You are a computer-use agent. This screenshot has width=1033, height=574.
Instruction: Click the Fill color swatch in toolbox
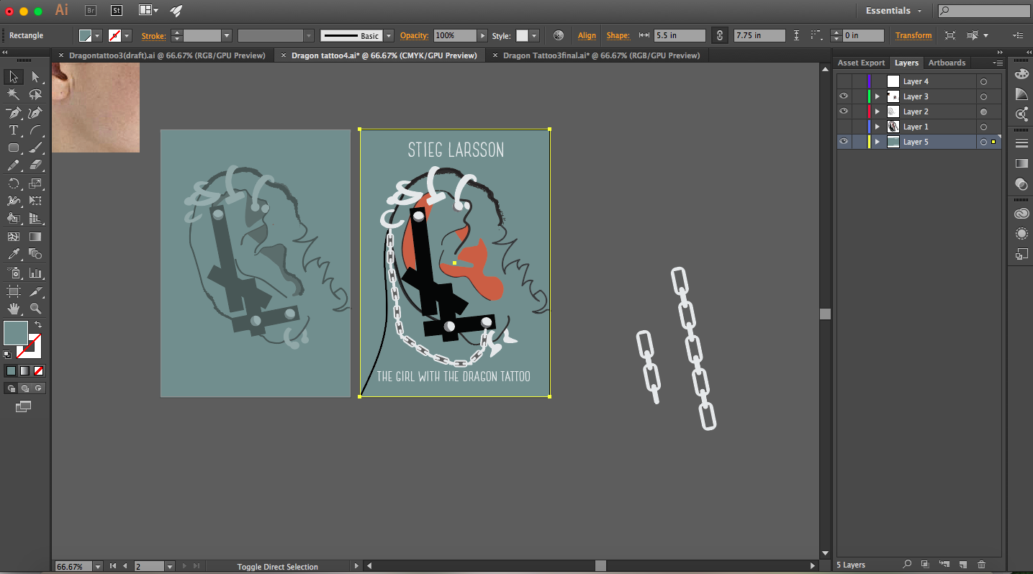(16, 334)
